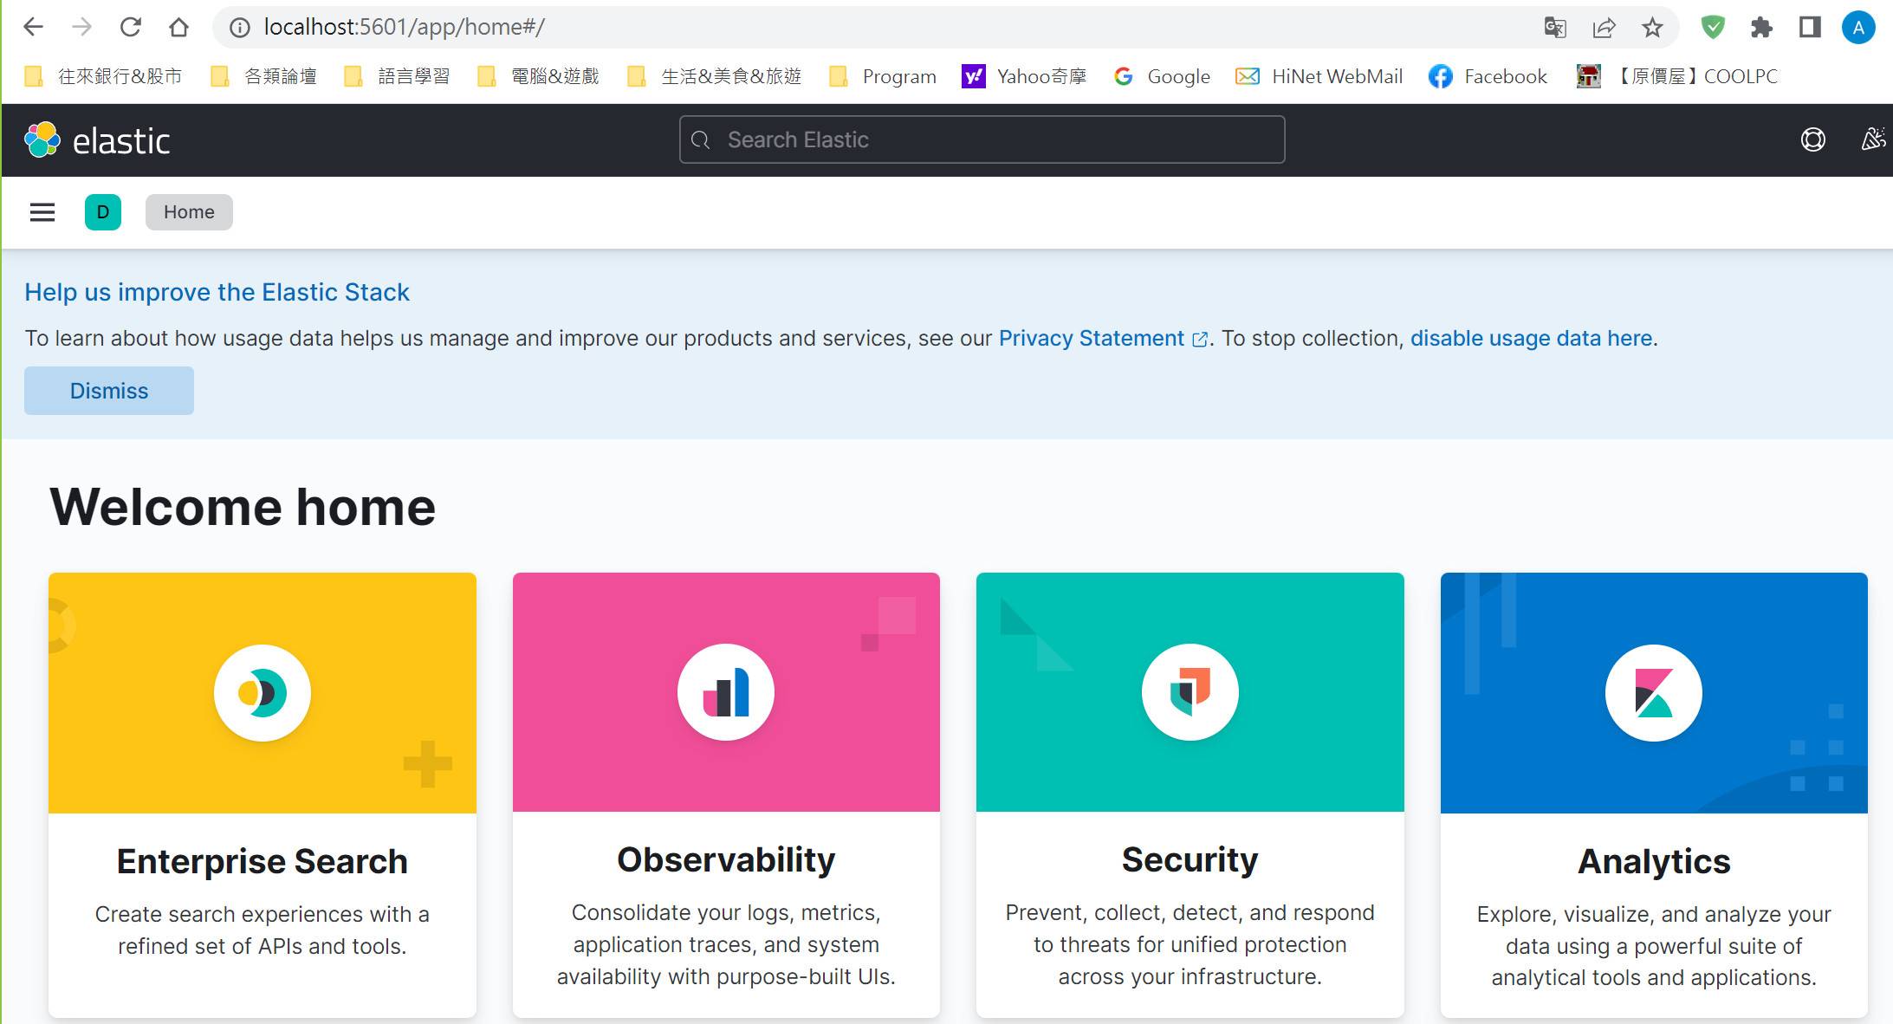Click the Help us improve the Elastic Stack heading
The width and height of the screenshot is (1893, 1024).
pos(217,292)
